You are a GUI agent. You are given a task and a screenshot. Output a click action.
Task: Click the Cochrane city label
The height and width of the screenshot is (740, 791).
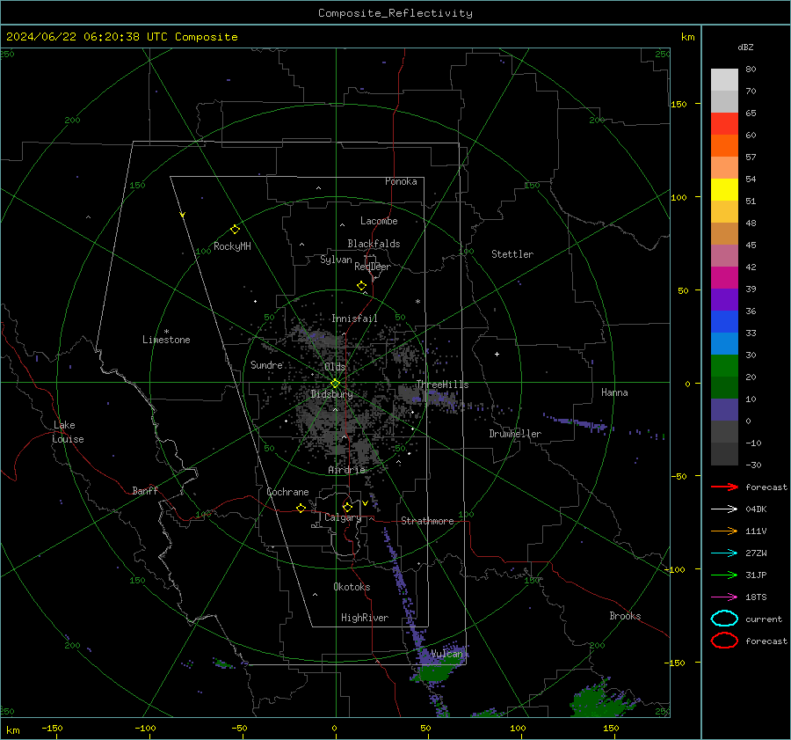287,492
